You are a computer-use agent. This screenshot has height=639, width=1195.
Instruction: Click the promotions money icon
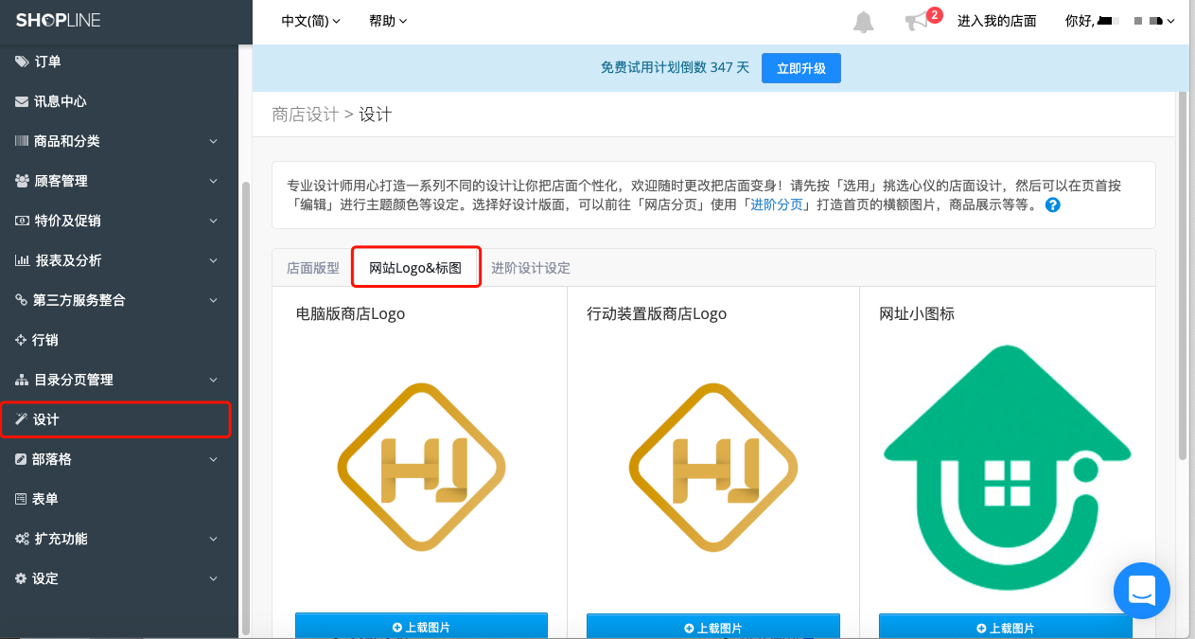pos(22,221)
